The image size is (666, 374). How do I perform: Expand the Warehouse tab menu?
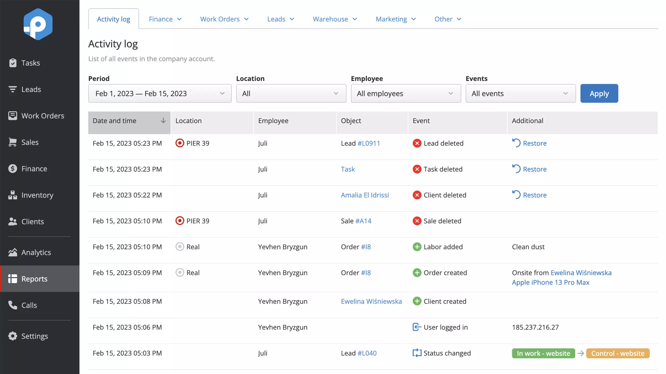tap(335, 19)
